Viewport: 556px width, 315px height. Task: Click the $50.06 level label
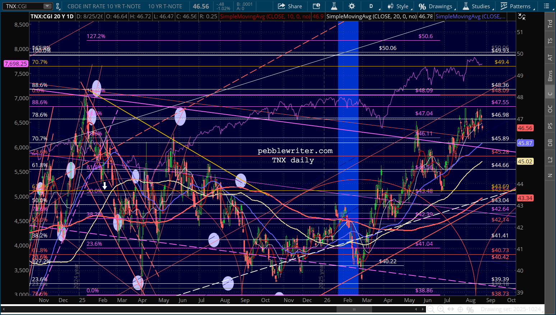click(388, 48)
